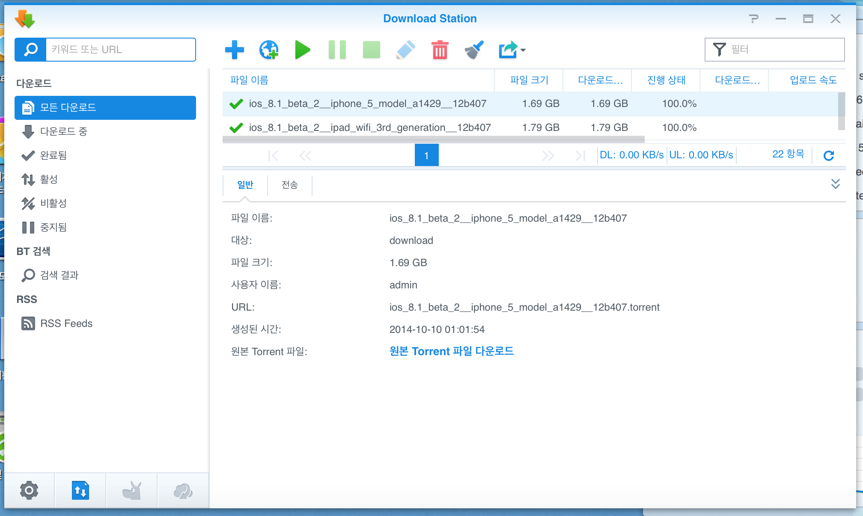Click the 100.0% progress of ipad row

click(x=679, y=128)
